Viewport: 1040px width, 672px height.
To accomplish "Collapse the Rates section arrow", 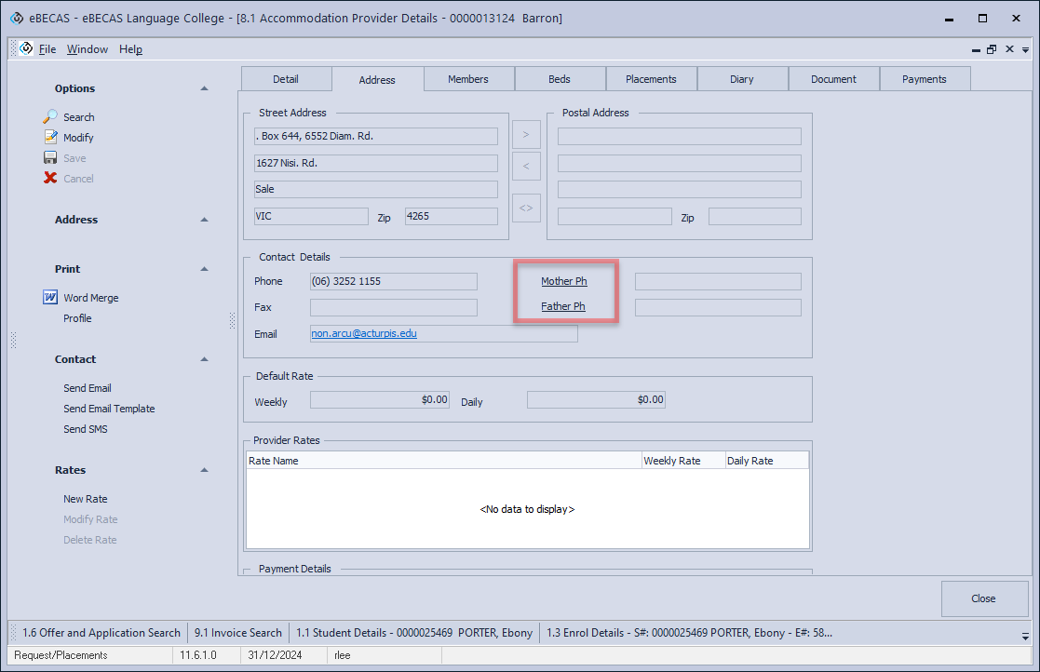I will point(204,470).
